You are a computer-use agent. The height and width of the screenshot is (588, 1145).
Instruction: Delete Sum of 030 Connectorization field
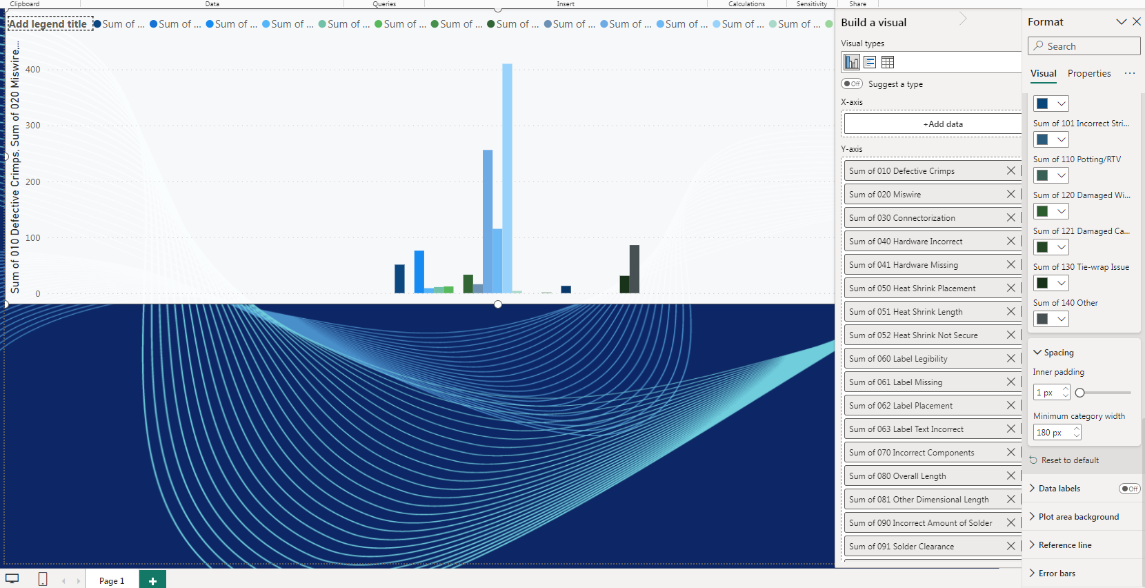click(x=1010, y=217)
